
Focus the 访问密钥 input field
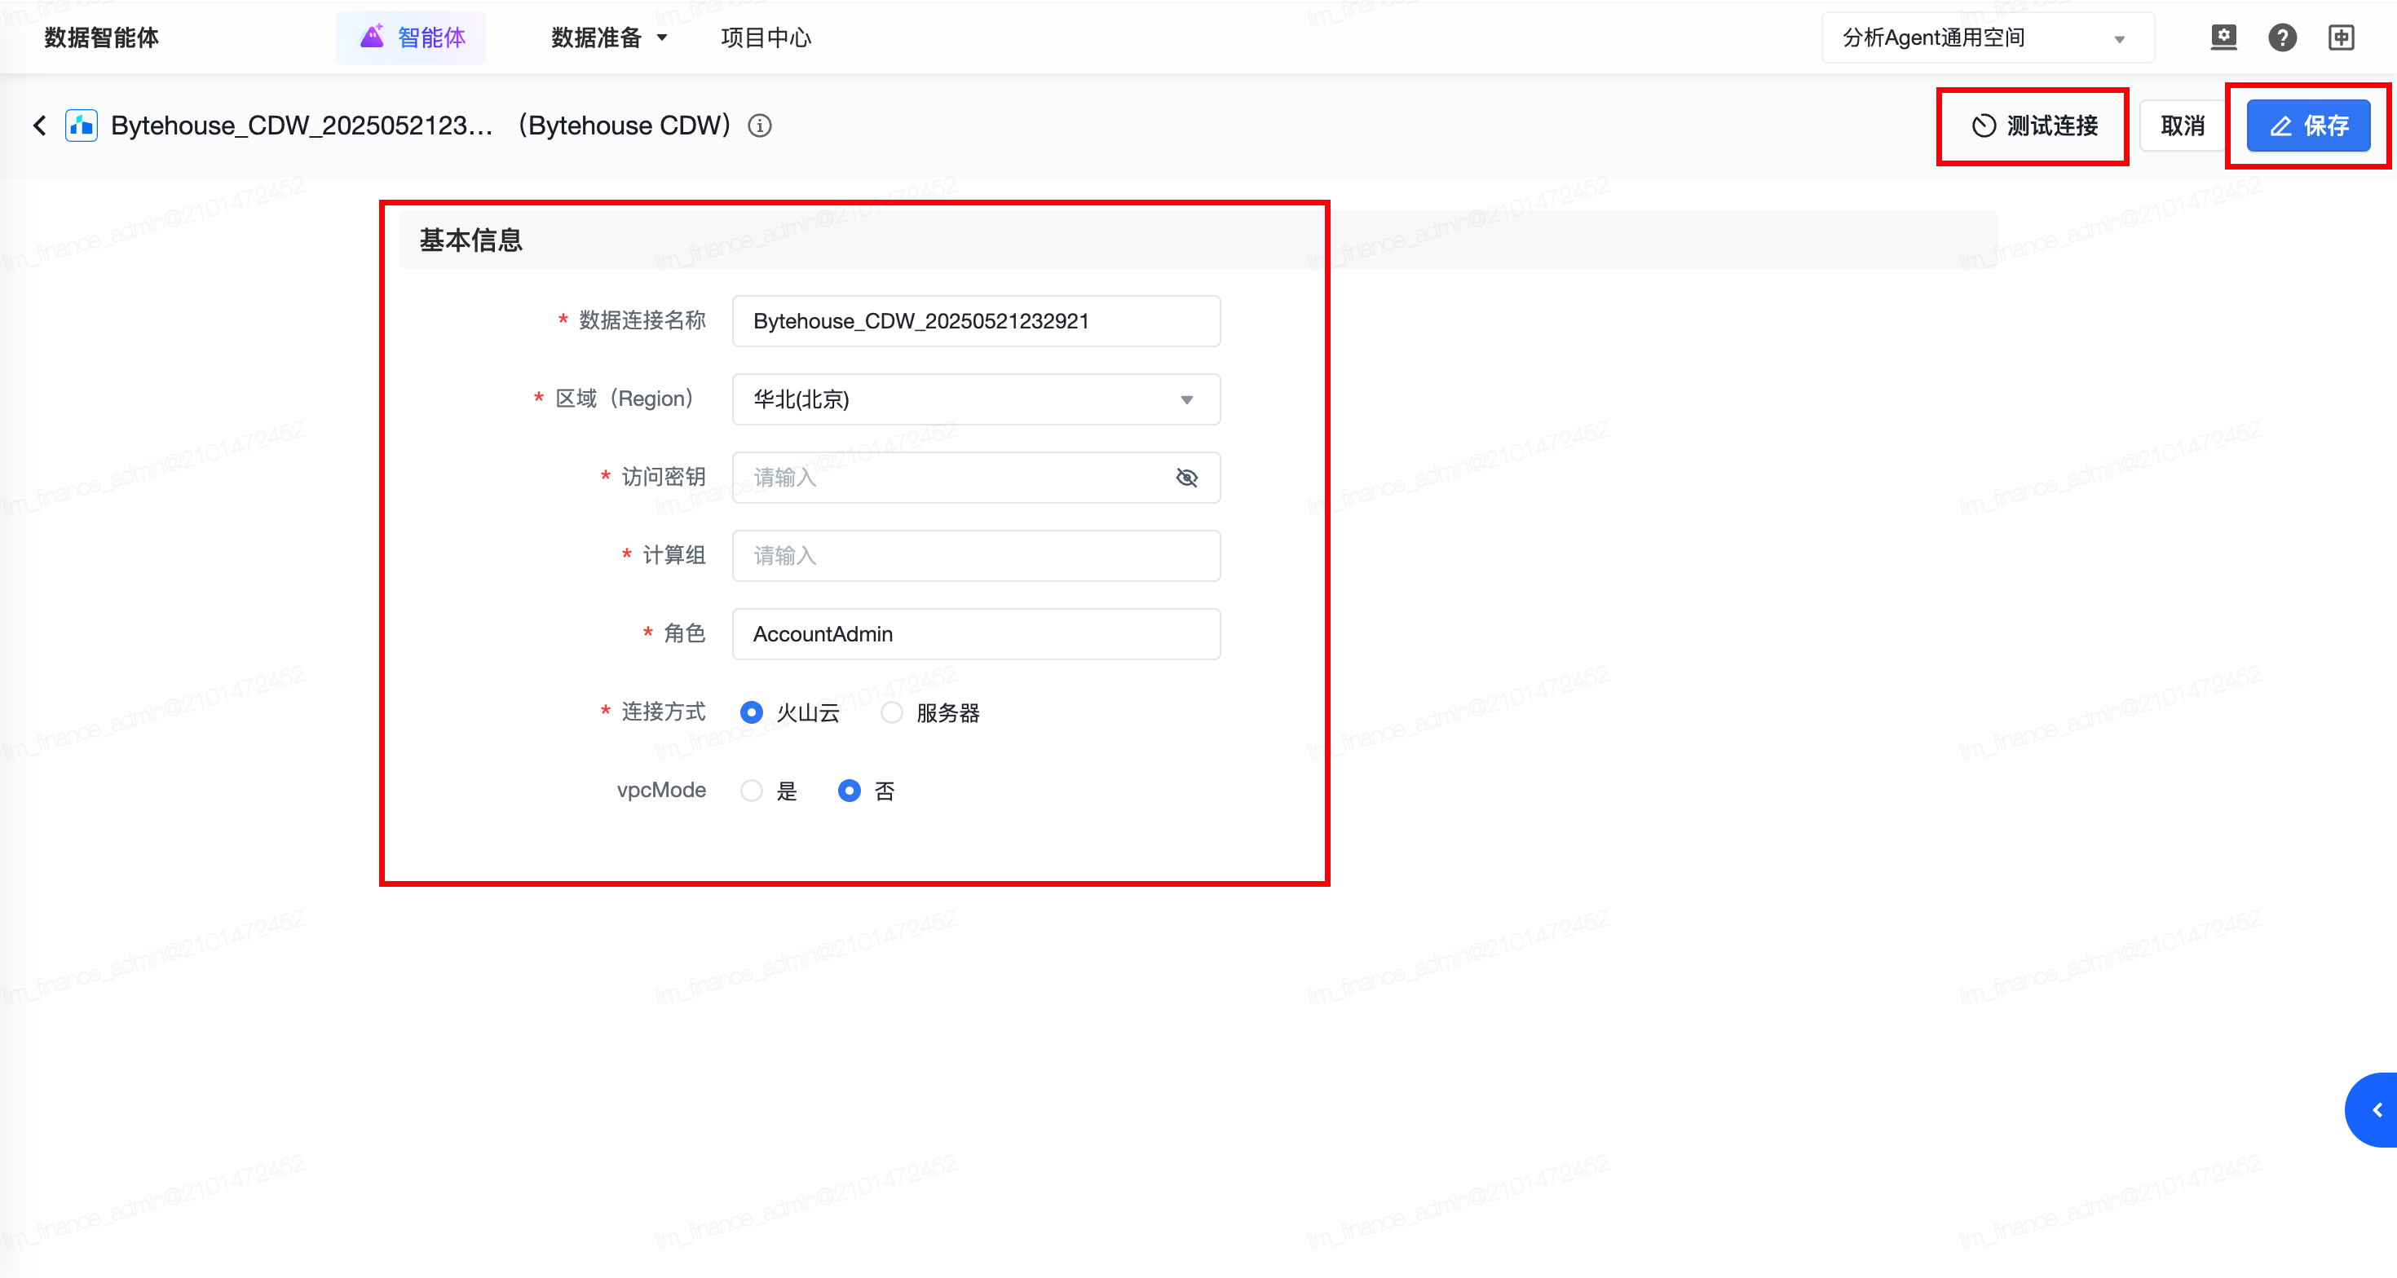coord(976,477)
